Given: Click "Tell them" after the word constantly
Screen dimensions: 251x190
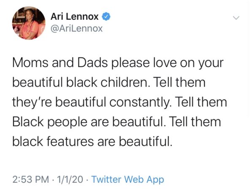Looking at the screenshot, I should (x=201, y=102).
